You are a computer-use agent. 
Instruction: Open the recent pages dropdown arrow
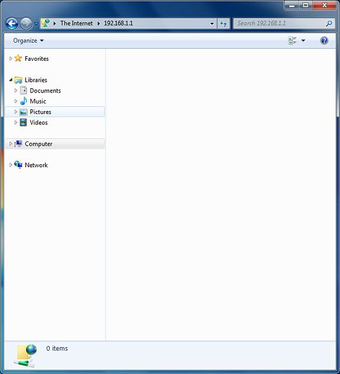point(36,23)
